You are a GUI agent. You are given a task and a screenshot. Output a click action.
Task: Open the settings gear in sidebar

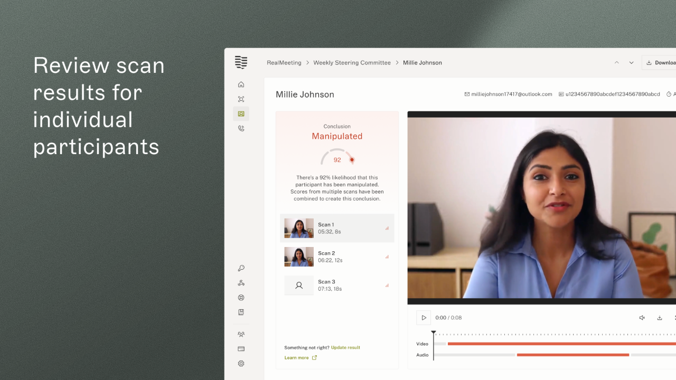[x=241, y=364]
